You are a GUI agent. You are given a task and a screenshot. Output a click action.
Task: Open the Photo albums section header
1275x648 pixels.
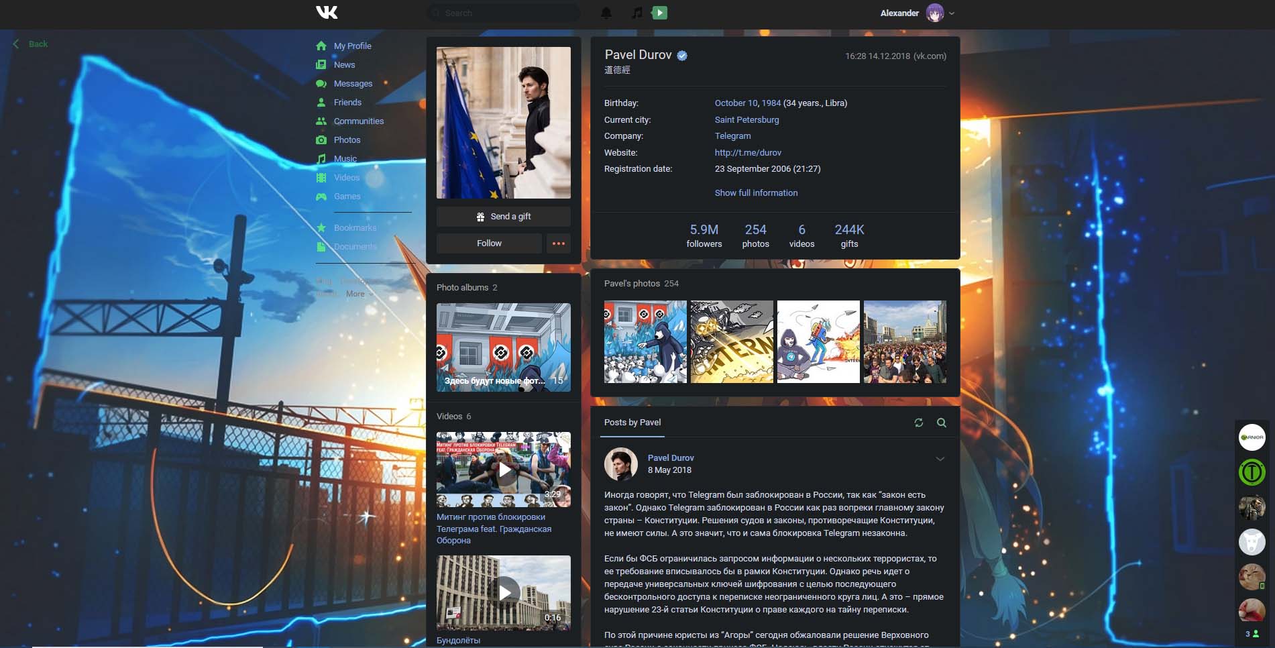tap(467, 287)
